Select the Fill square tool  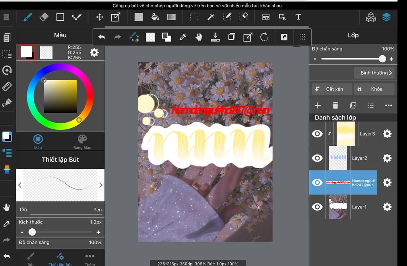pos(139,17)
